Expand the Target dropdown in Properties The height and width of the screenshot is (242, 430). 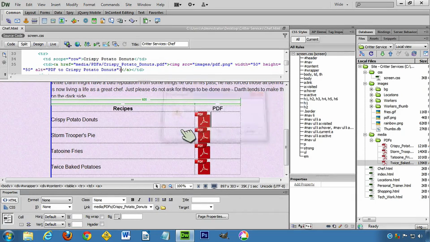coord(210,207)
